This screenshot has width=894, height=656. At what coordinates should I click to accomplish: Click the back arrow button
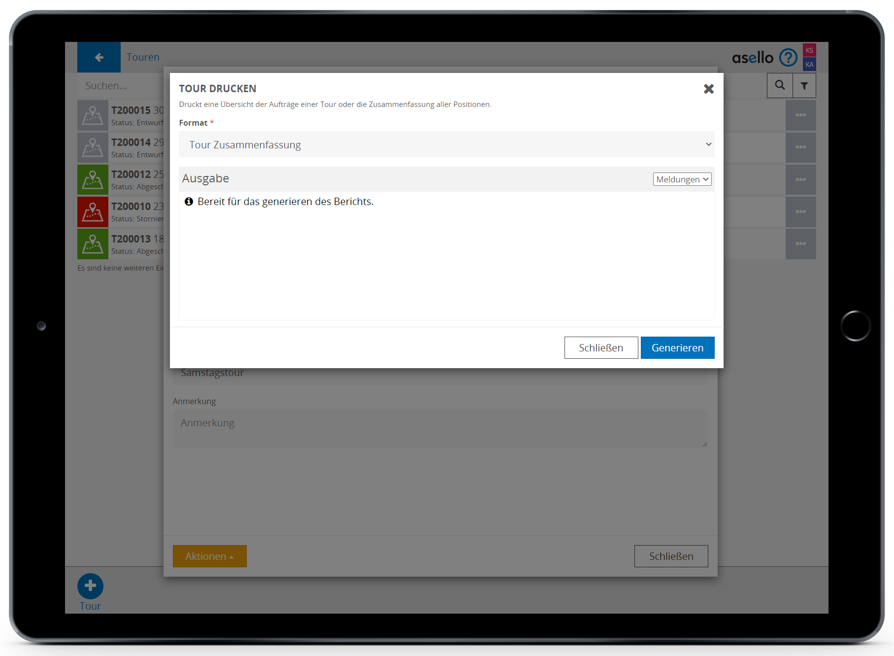point(99,57)
